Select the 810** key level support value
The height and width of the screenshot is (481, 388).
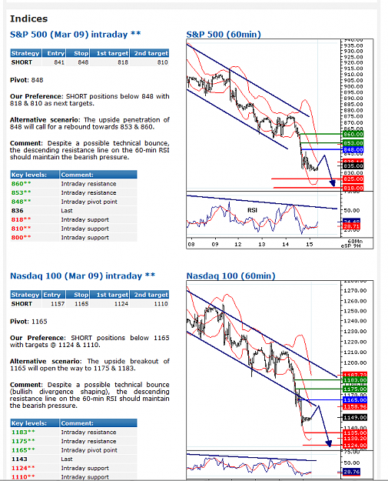click(x=22, y=229)
